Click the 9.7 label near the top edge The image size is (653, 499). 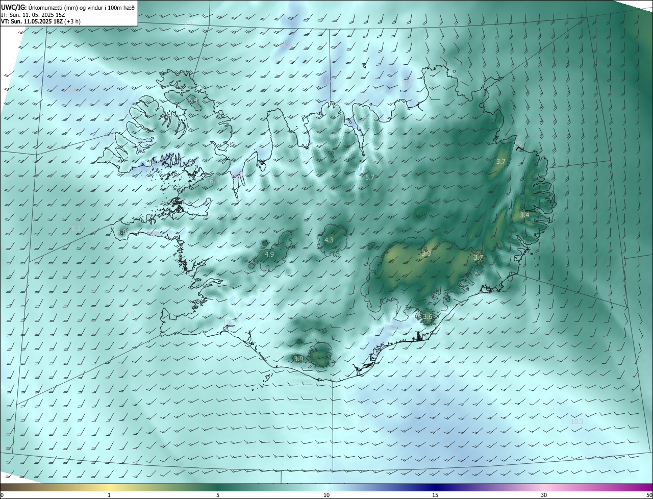pos(188,24)
